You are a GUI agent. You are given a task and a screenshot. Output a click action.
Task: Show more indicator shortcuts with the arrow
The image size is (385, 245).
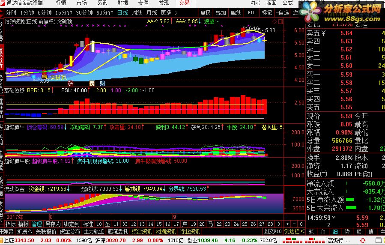[279, 224]
